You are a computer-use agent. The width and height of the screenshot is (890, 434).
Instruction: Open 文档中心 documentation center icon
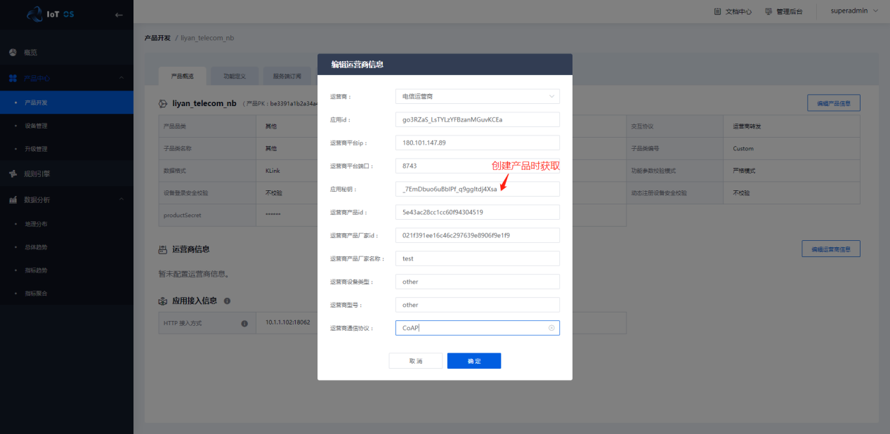tap(717, 12)
